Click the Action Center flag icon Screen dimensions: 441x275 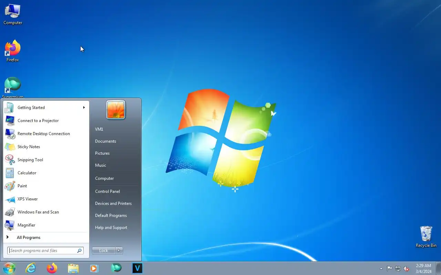tap(389, 268)
